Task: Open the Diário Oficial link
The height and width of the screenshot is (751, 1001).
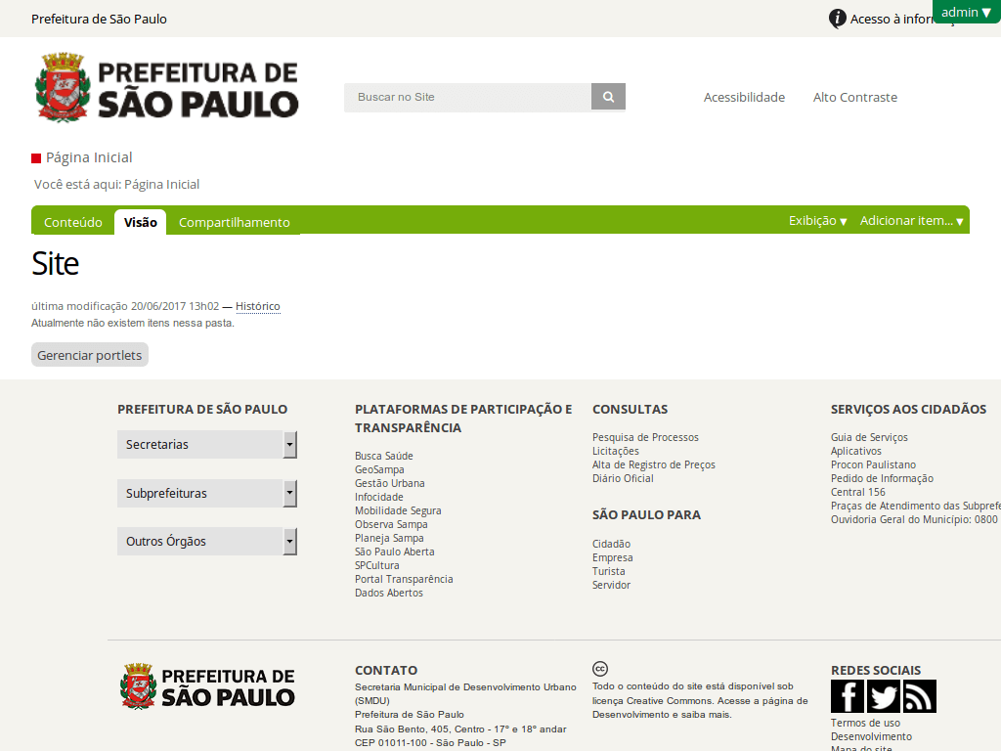Action: (623, 478)
